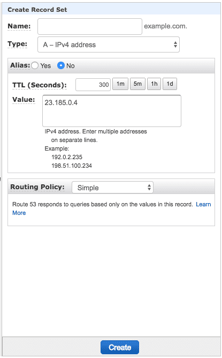The width and height of the screenshot is (222, 358).
Task: Set TTL using the 1m button
Action: tap(120, 84)
